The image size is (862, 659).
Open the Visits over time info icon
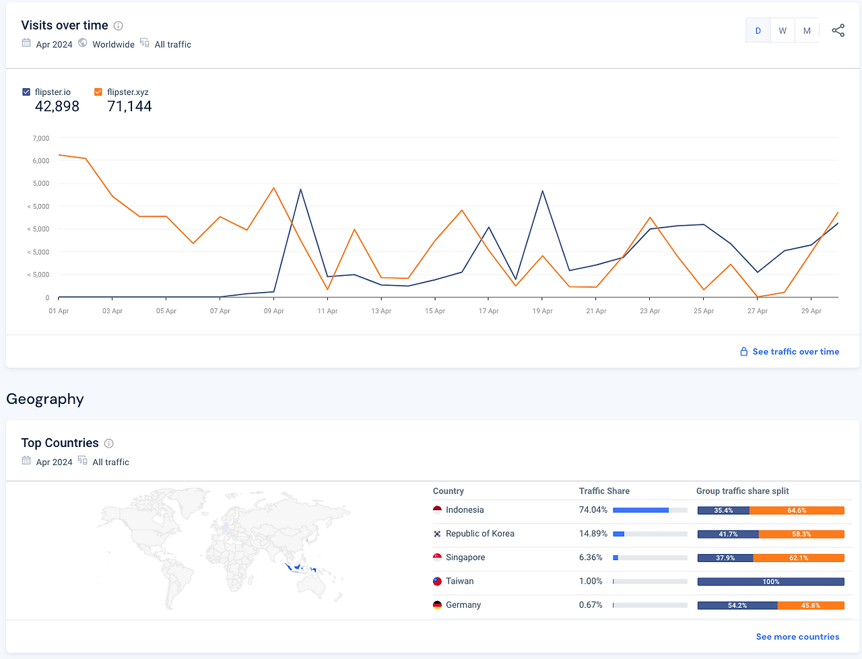(118, 26)
